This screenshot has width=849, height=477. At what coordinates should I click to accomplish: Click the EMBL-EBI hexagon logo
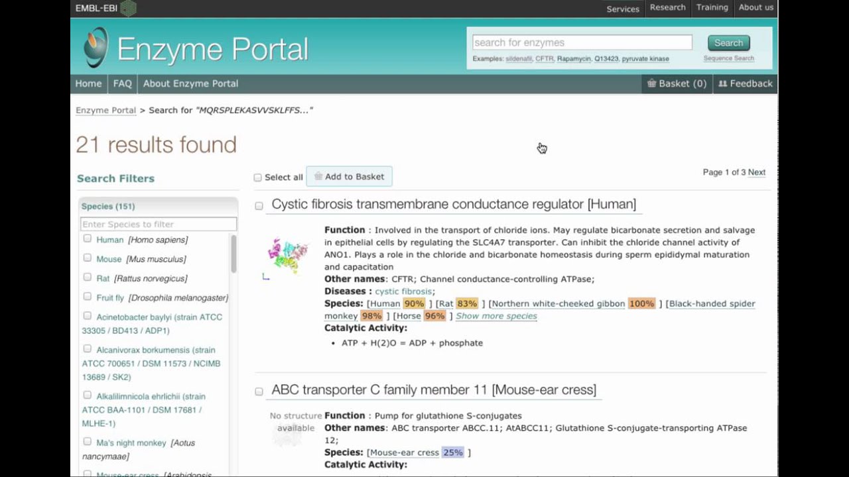tap(128, 8)
